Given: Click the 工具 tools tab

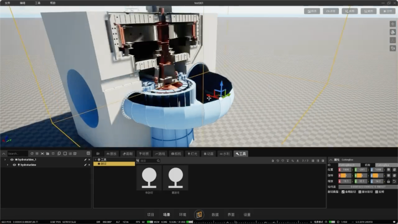Looking at the screenshot, I should 241,153.
